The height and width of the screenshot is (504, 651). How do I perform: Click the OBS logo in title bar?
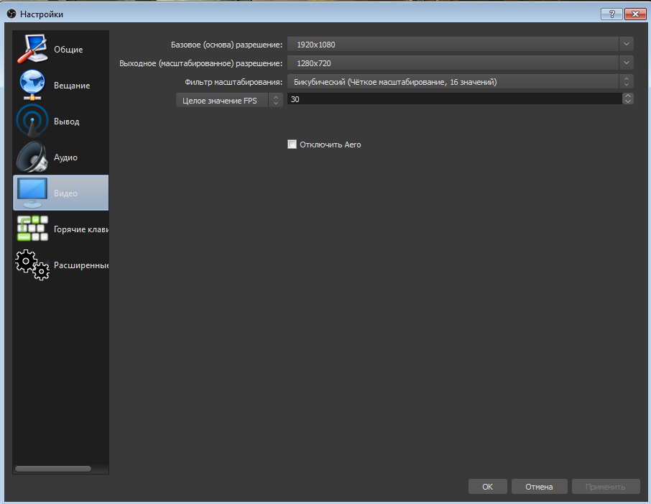pos(10,14)
